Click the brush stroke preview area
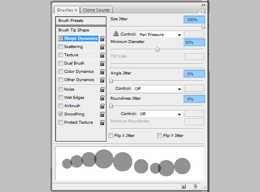Screen dimensions: 260x192 (130, 163)
